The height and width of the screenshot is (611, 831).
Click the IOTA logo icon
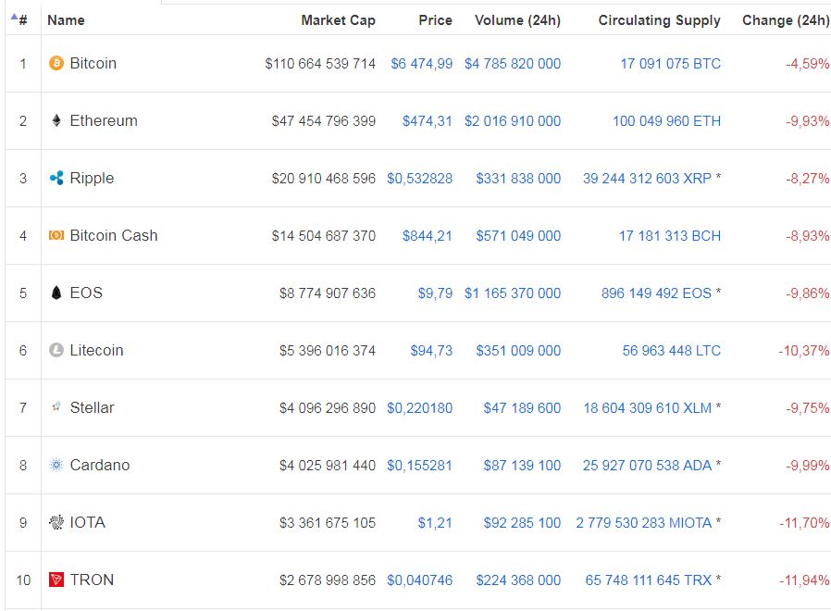point(56,522)
